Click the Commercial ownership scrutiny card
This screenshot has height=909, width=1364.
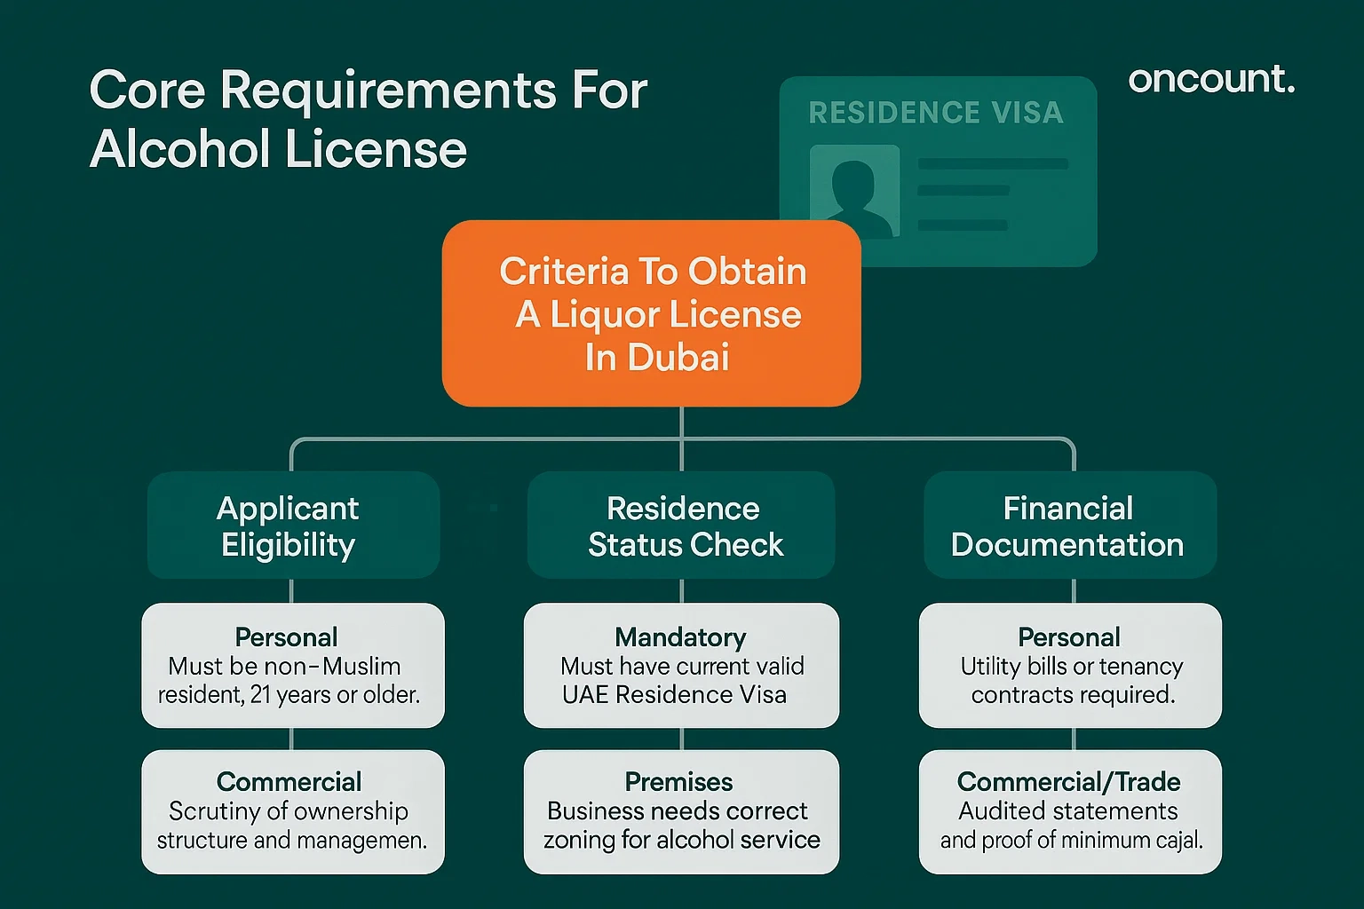pos(293,810)
